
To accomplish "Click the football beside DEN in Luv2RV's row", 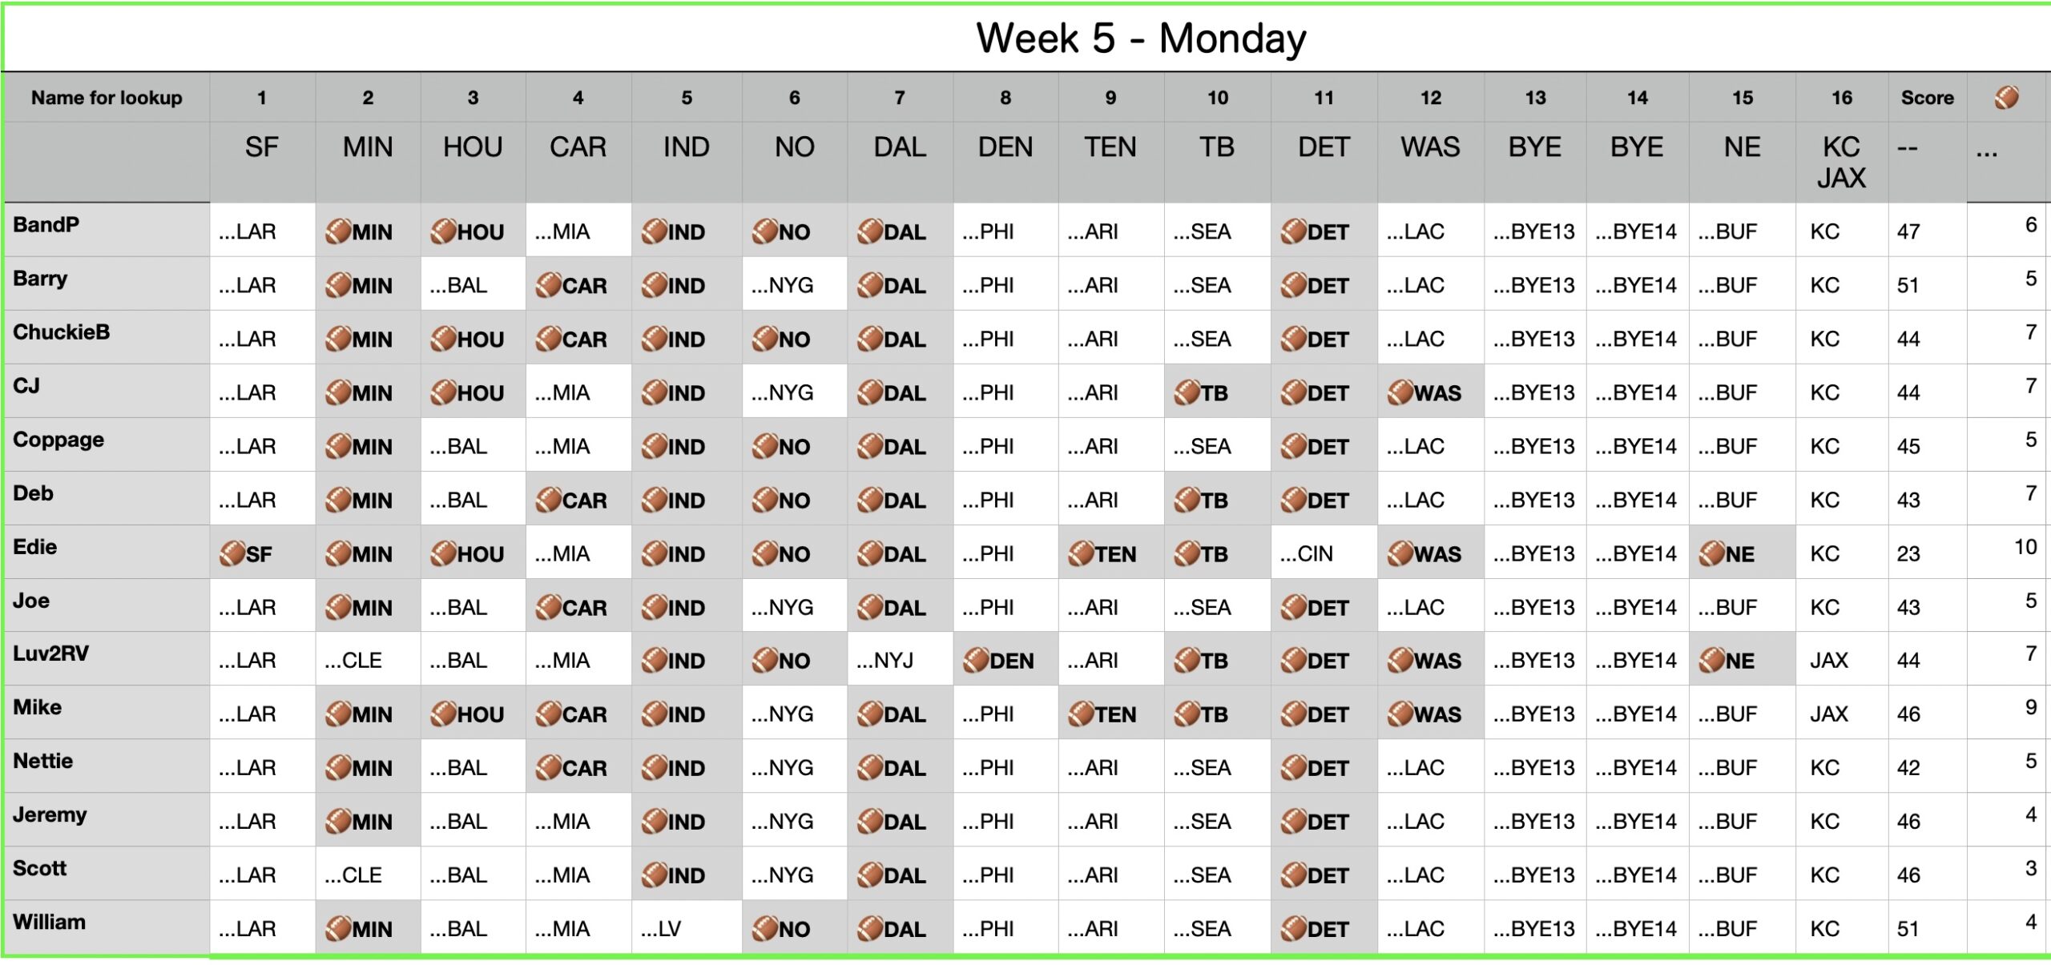I will (x=975, y=661).
